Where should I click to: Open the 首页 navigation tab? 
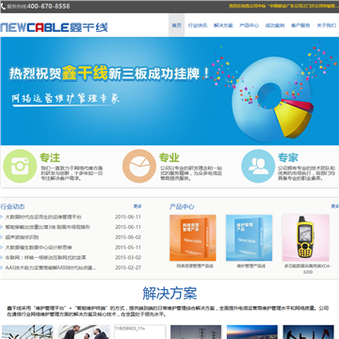(176, 25)
